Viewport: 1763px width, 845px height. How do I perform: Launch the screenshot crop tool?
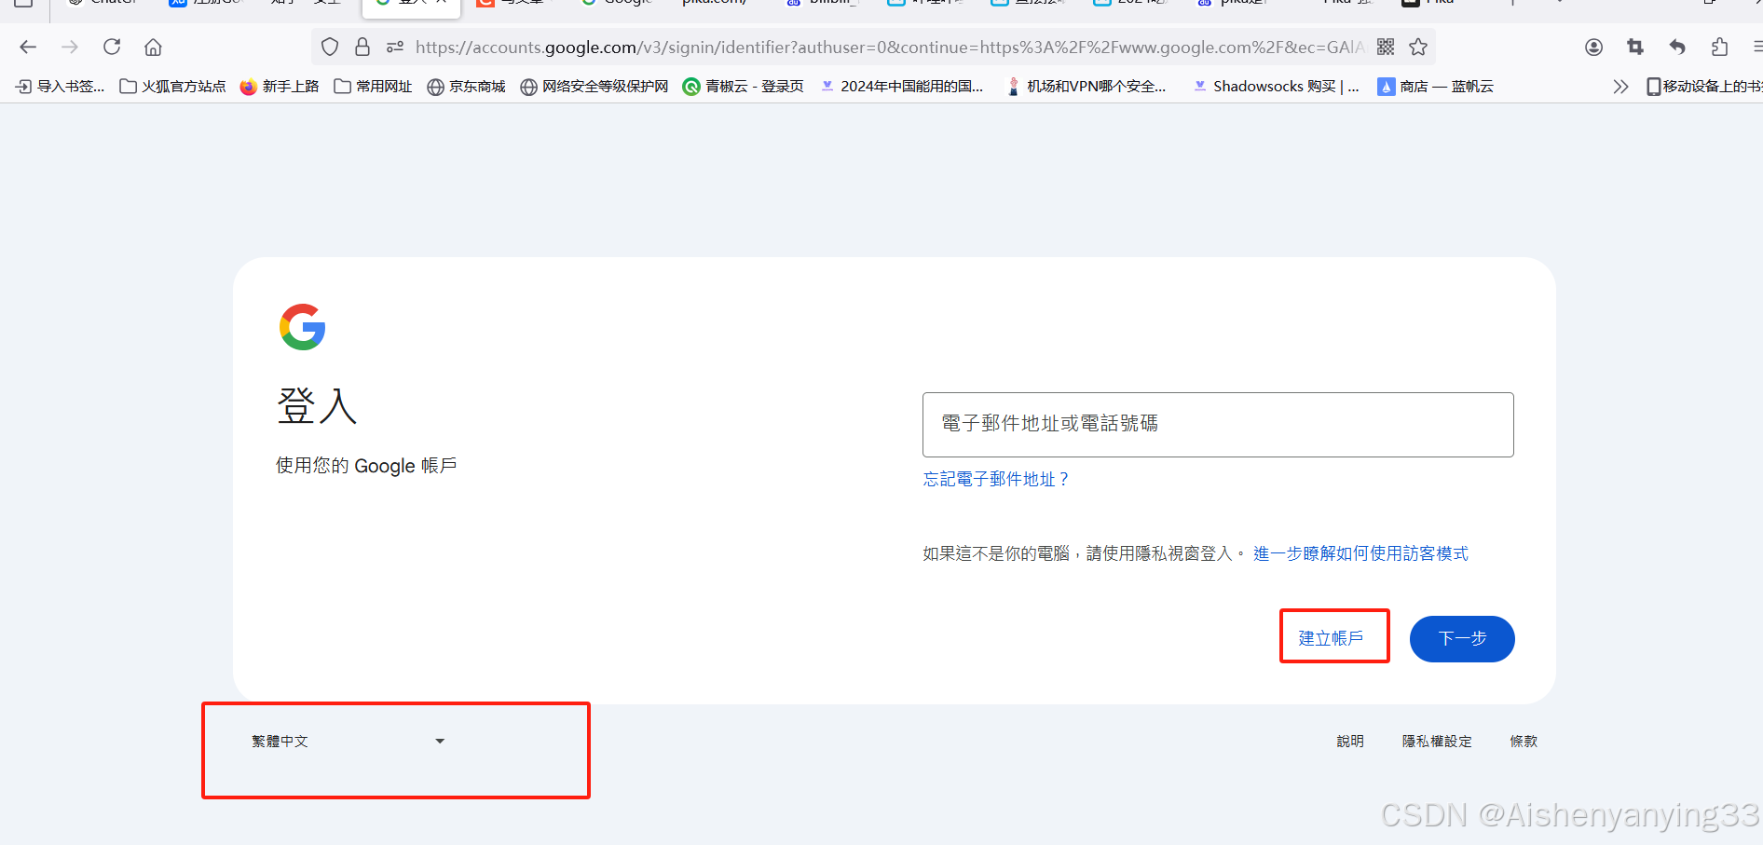click(x=1635, y=47)
